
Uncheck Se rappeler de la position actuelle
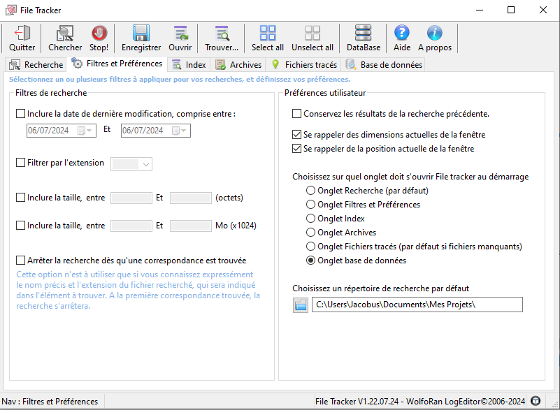click(x=297, y=149)
